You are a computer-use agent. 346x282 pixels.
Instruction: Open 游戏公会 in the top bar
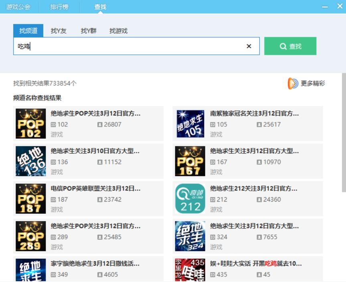pos(18,7)
